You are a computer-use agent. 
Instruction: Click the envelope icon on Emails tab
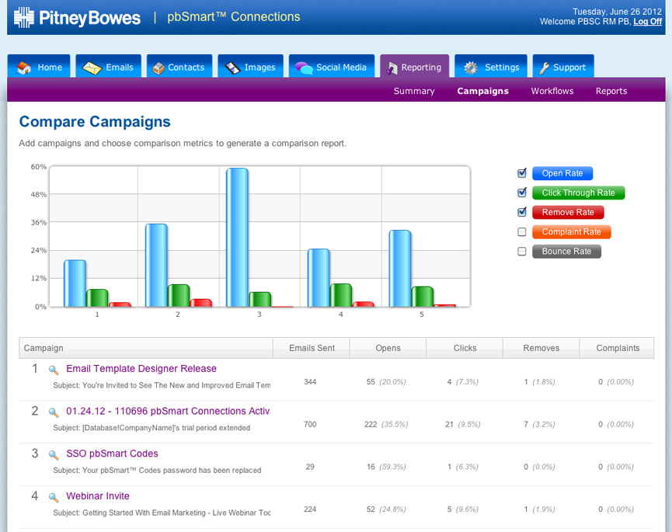point(92,68)
